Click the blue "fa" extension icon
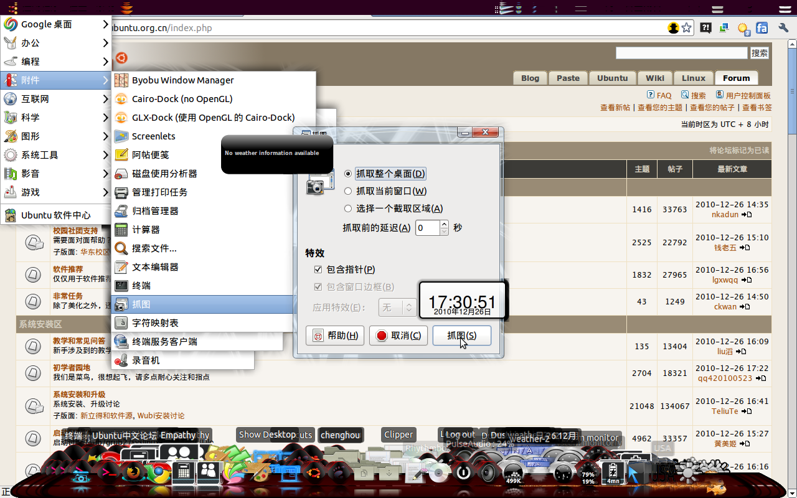 762,28
